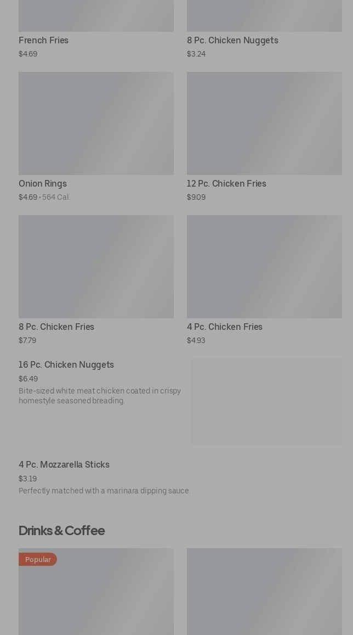The height and width of the screenshot is (635, 353).
Task: Click the marinara dipping sauce description
Action: tap(104, 491)
